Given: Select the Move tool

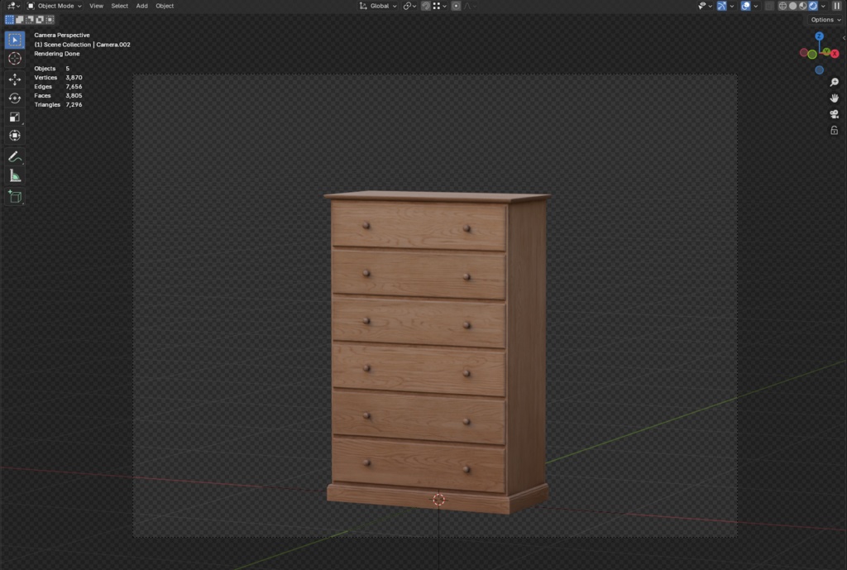Looking at the screenshot, I should click(15, 79).
